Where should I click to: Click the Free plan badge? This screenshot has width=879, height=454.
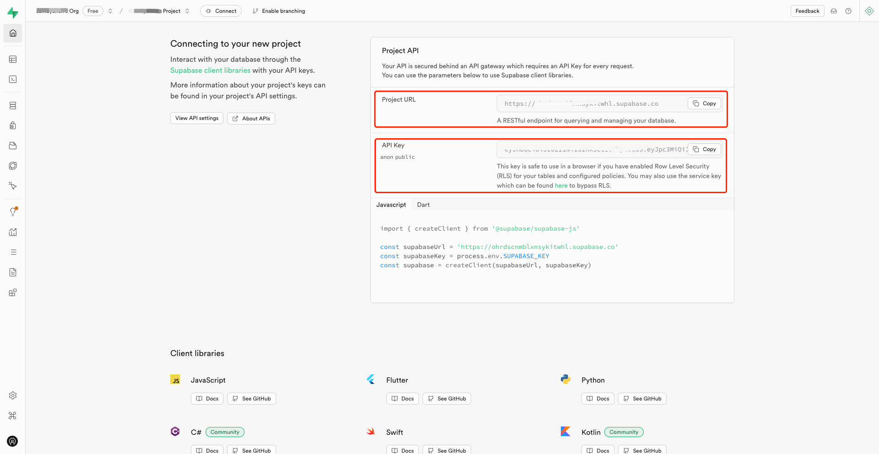pos(93,11)
